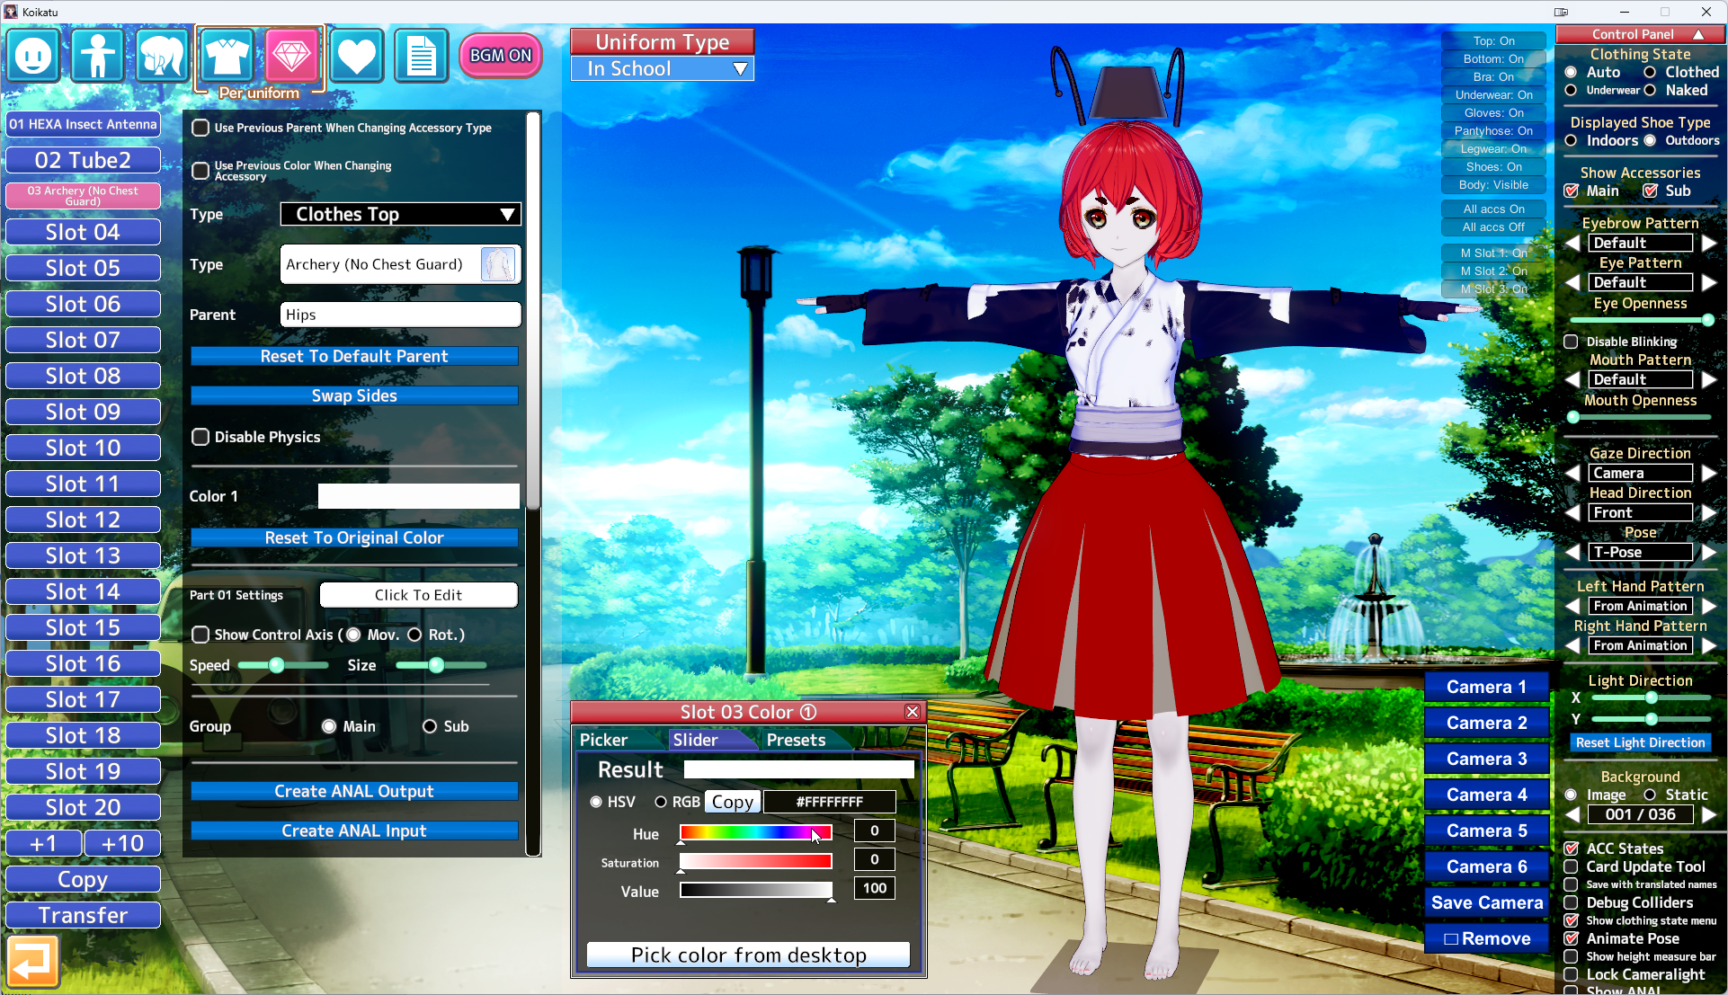Toggle Disable Blinking checkbox

[1571, 342]
